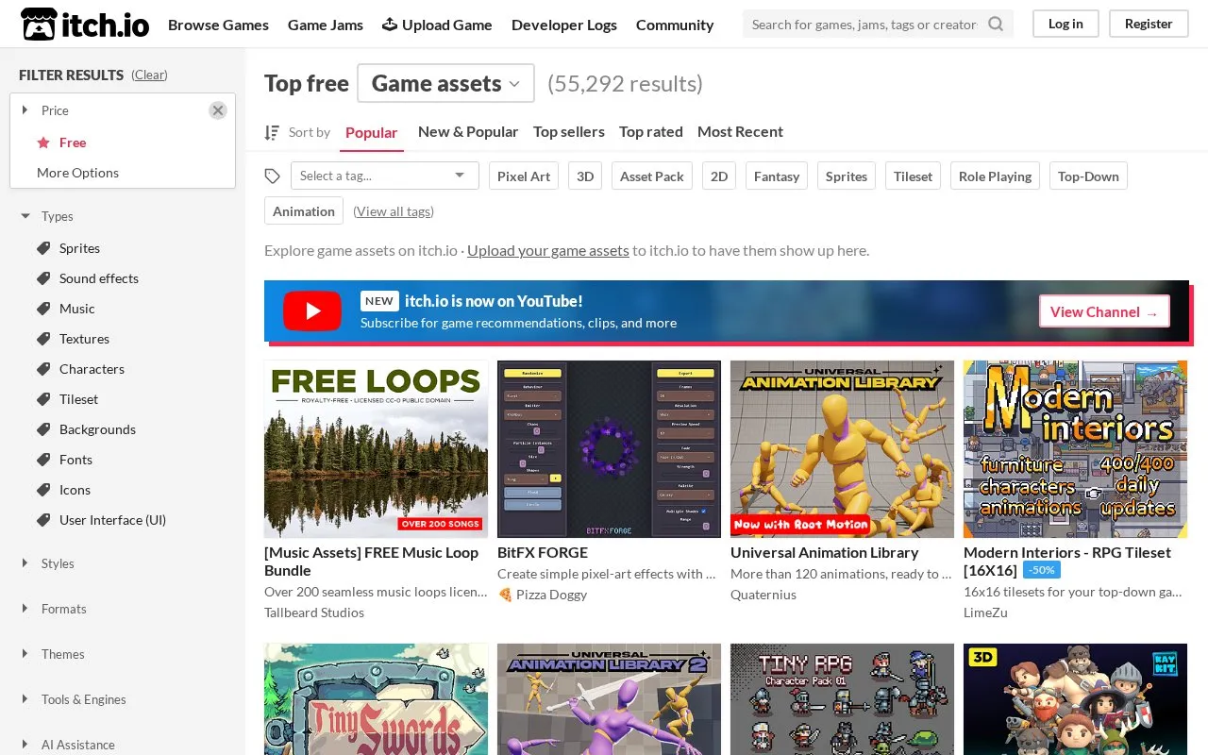The width and height of the screenshot is (1208, 755).
Task: Open the Universal Animation Library thumbnail
Action: tap(842, 449)
